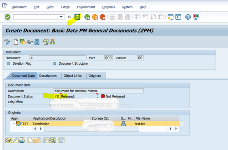228x150 pixels.
Task: Switch to the Originals tab
Action: 95,76
